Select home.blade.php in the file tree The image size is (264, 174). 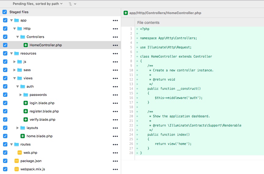[x=39, y=136]
